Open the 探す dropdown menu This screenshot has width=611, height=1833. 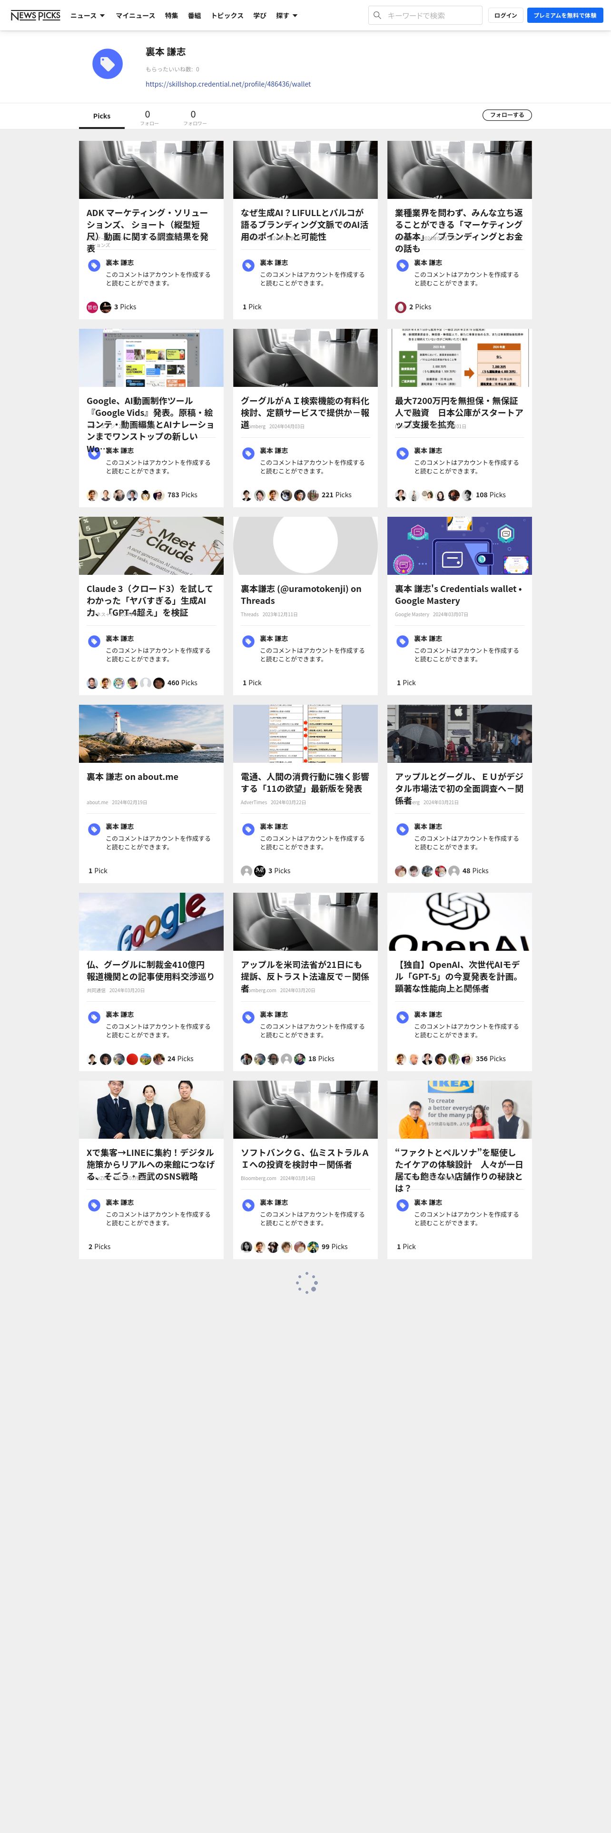pyautogui.click(x=286, y=16)
